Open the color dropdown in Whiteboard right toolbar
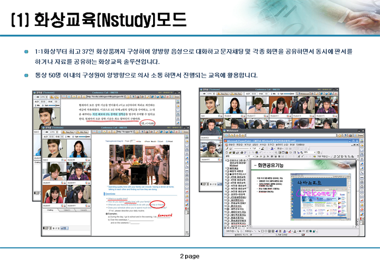 (362, 219)
